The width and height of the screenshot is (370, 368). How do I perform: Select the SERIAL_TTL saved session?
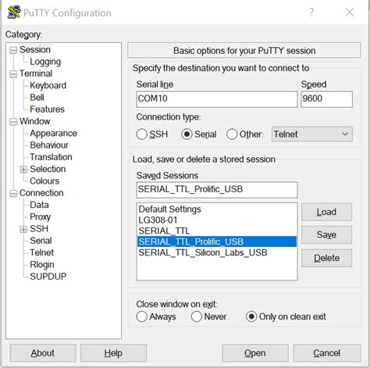click(217, 231)
